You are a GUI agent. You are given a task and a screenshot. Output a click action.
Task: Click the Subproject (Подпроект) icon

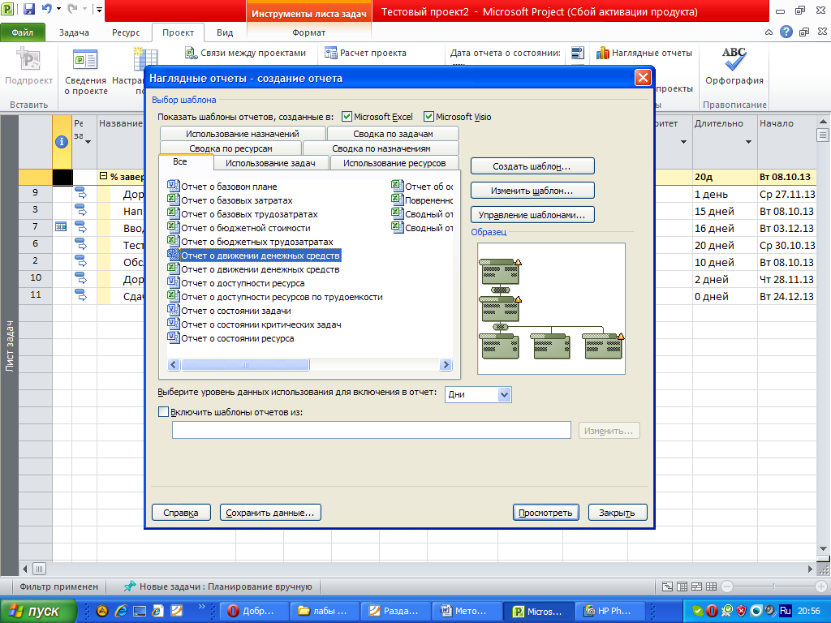28,58
